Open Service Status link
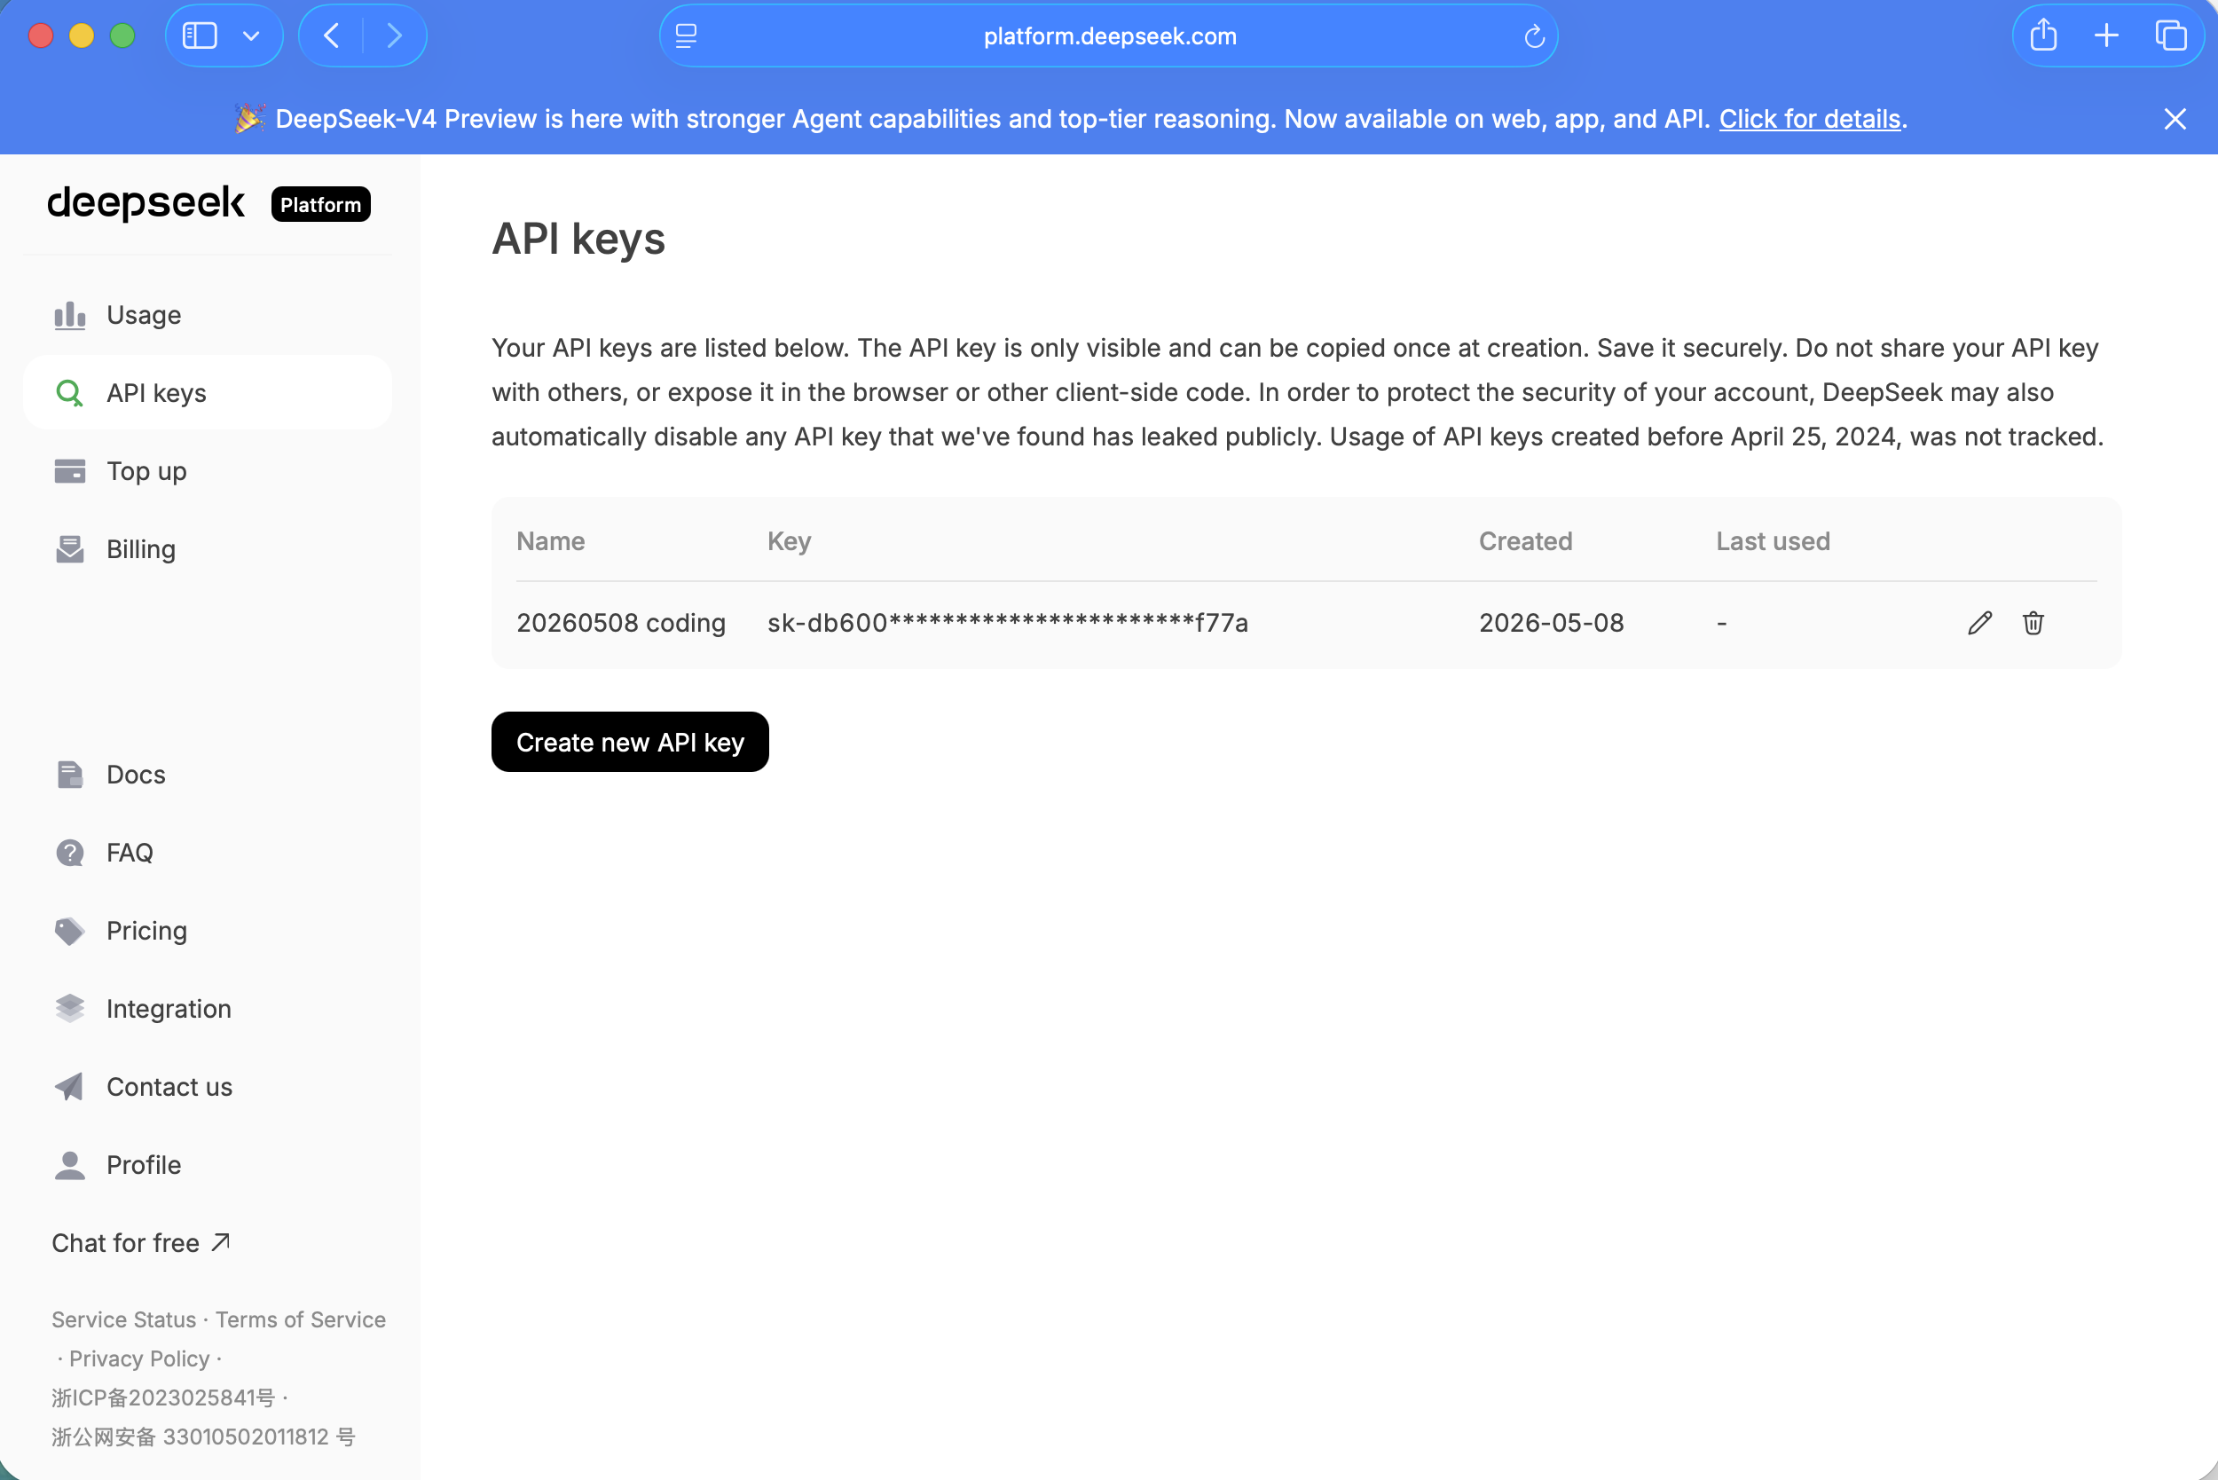2218x1480 pixels. click(x=123, y=1319)
